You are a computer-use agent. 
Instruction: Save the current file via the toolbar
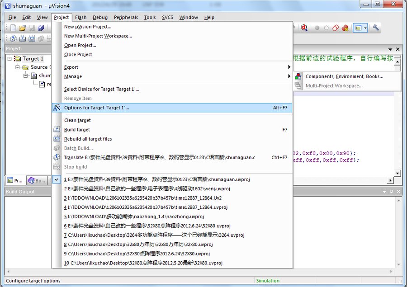click(x=31, y=28)
